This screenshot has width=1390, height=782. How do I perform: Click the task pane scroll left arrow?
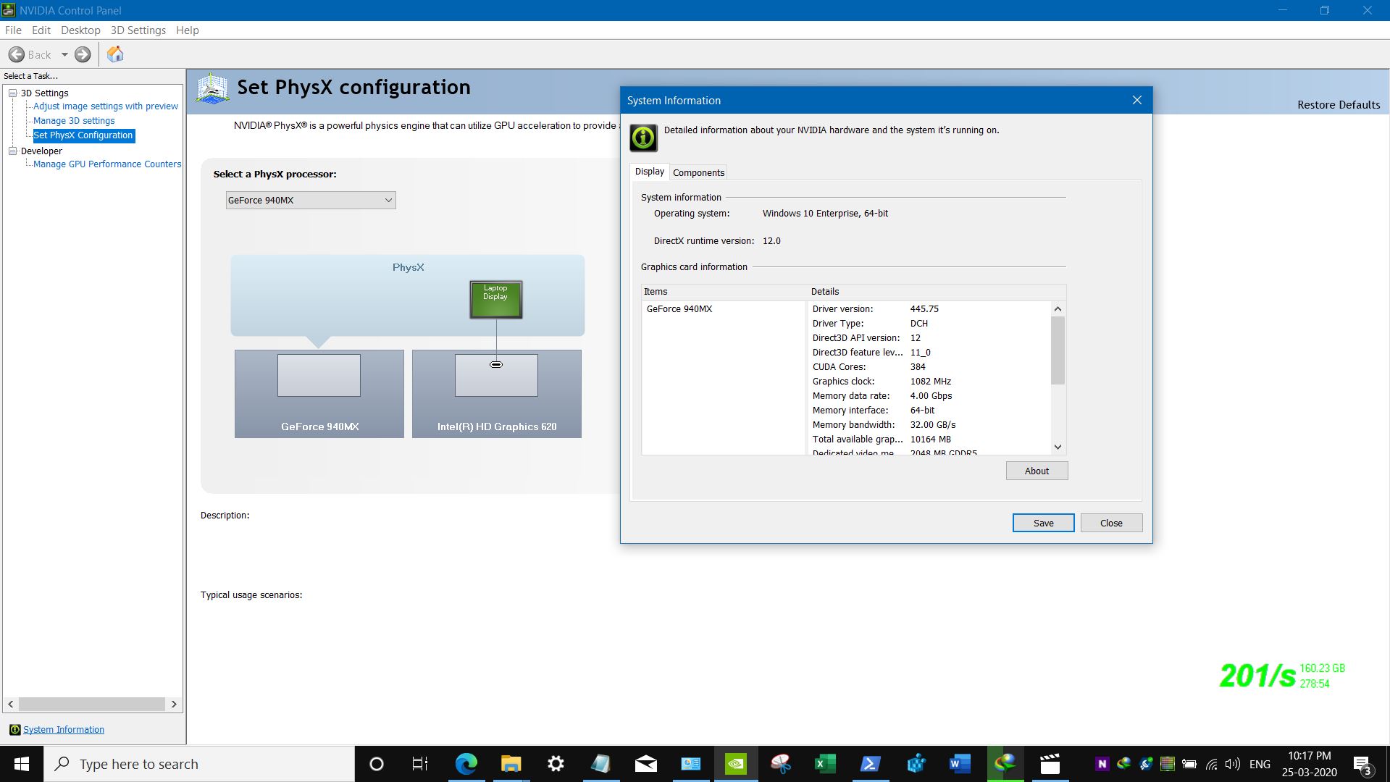[10, 704]
